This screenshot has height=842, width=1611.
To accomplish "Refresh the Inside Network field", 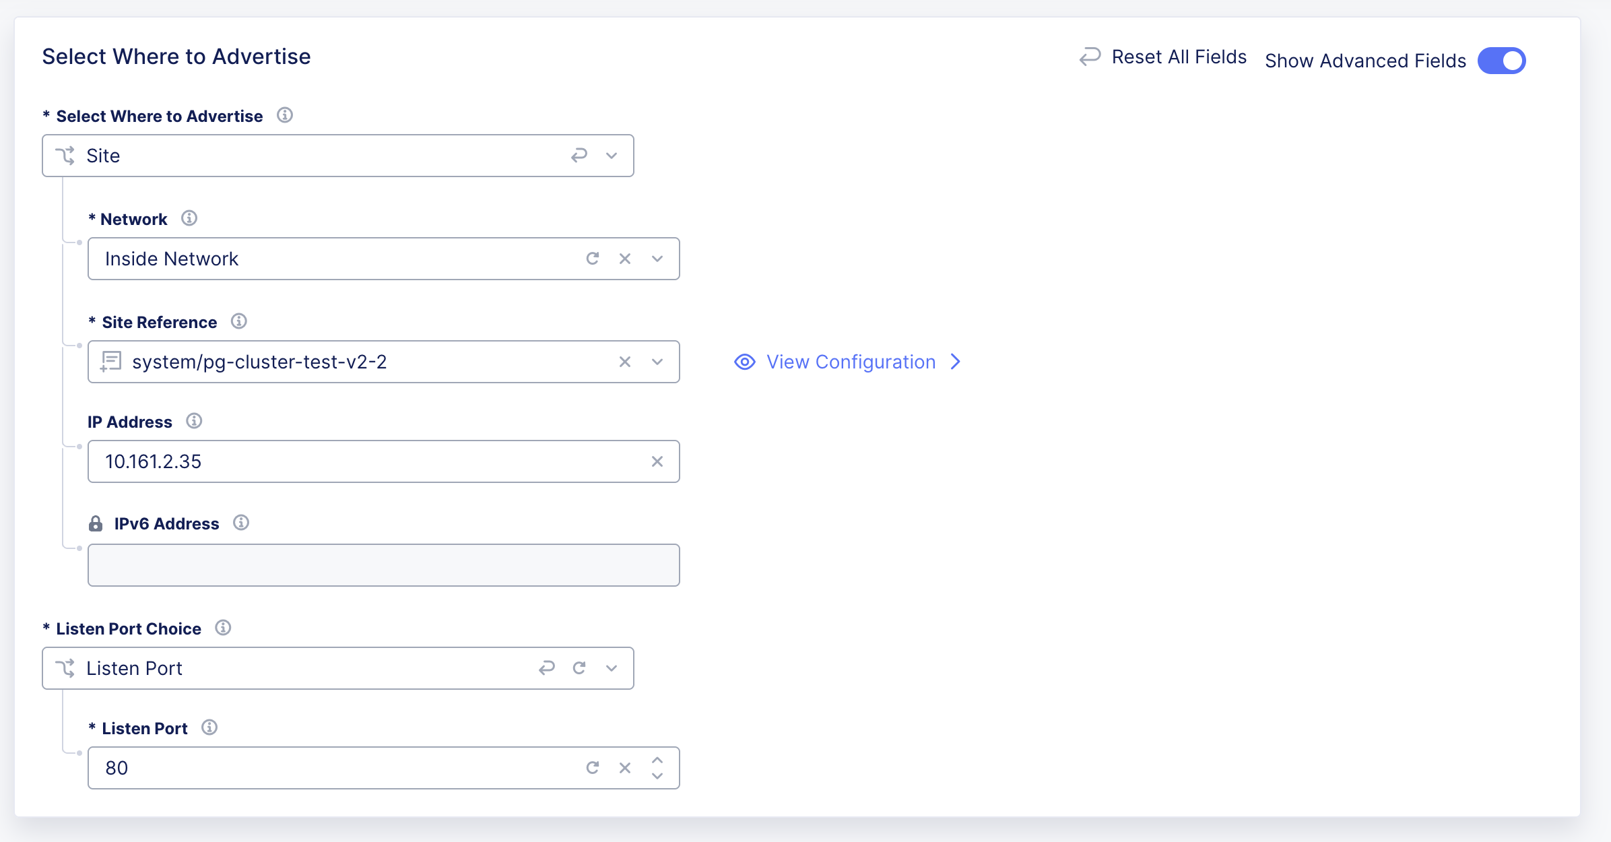I will 593,258.
